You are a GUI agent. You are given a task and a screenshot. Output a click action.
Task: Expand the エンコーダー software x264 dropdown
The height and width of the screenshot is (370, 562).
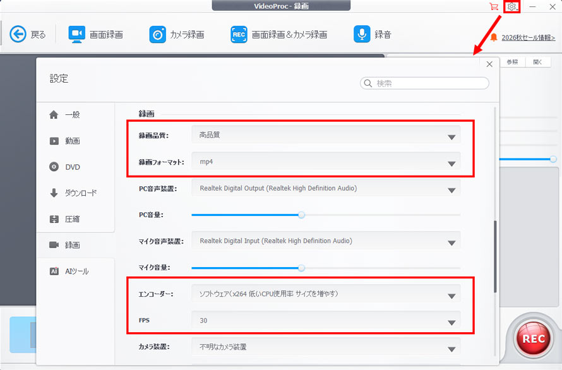[326, 294]
